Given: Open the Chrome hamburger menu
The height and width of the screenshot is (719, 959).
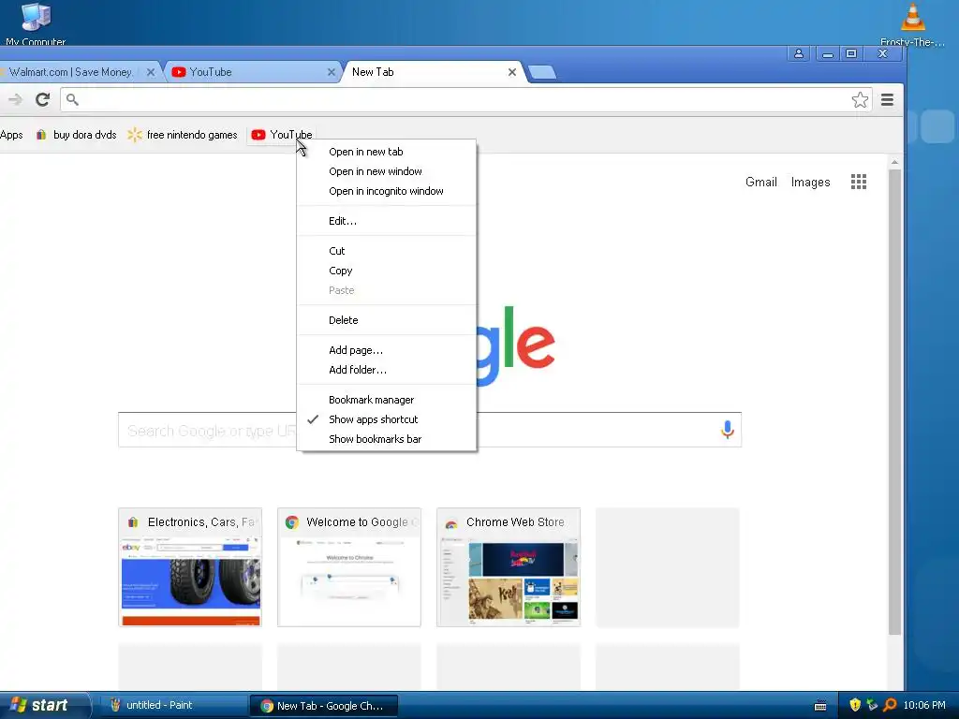Looking at the screenshot, I should coord(888,99).
